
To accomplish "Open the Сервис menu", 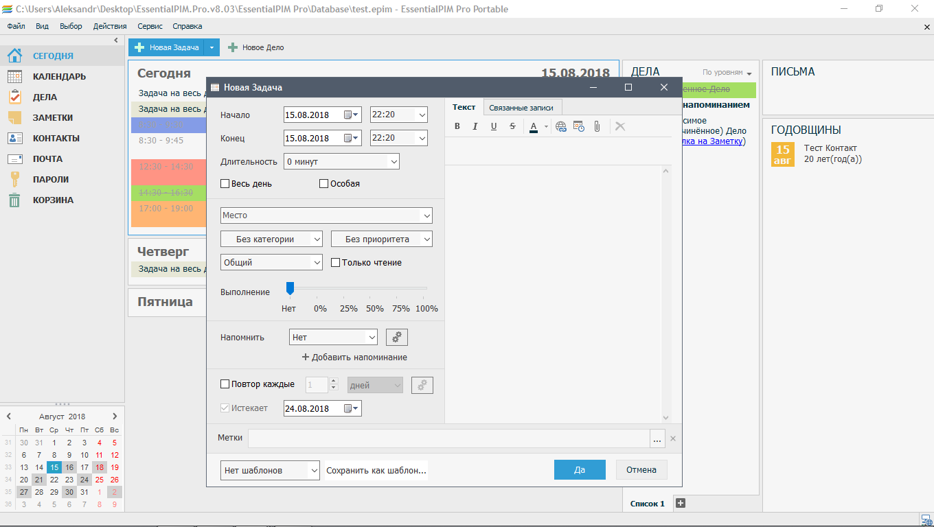I will pyautogui.click(x=150, y=26).
